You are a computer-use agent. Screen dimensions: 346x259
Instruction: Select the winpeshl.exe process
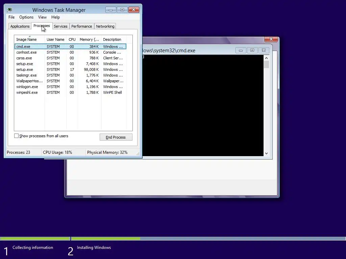(x=70, y=92)
